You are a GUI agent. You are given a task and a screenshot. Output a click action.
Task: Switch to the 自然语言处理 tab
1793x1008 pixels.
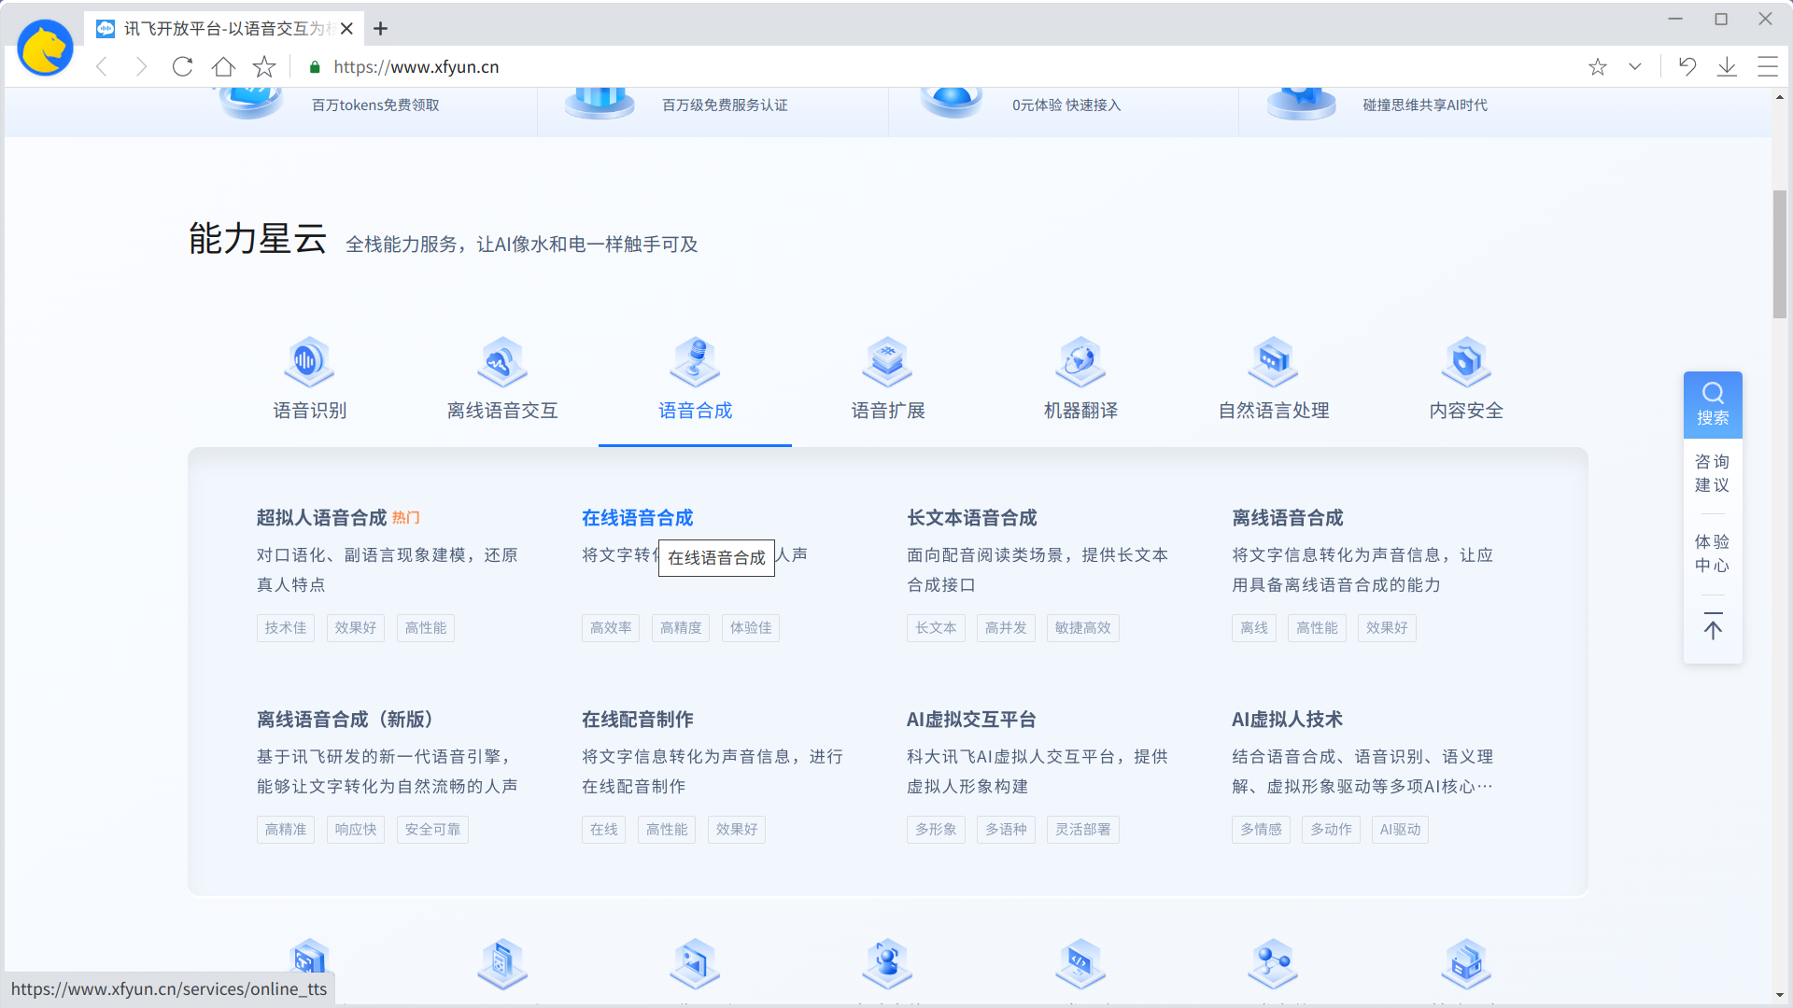click(x=1273, y=411)
